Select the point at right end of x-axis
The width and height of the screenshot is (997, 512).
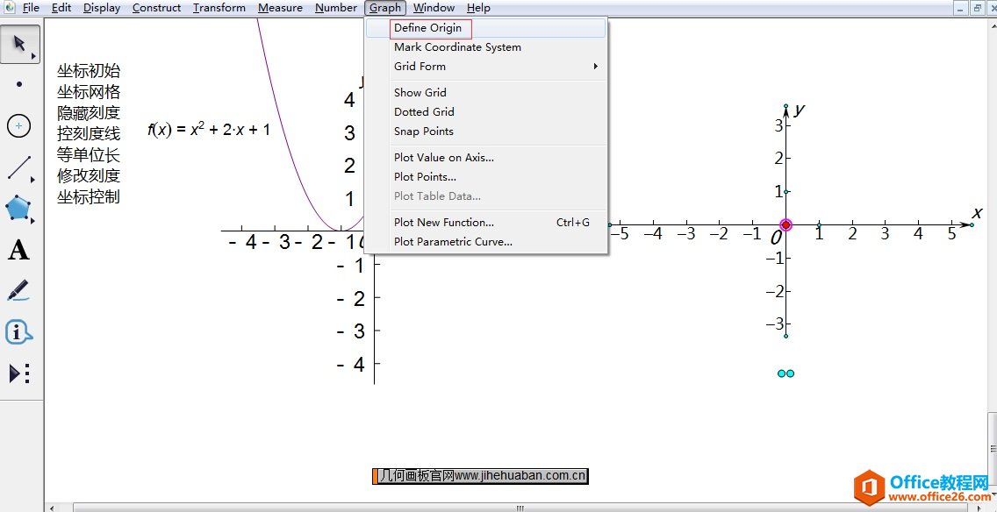[x=972, y=224]
